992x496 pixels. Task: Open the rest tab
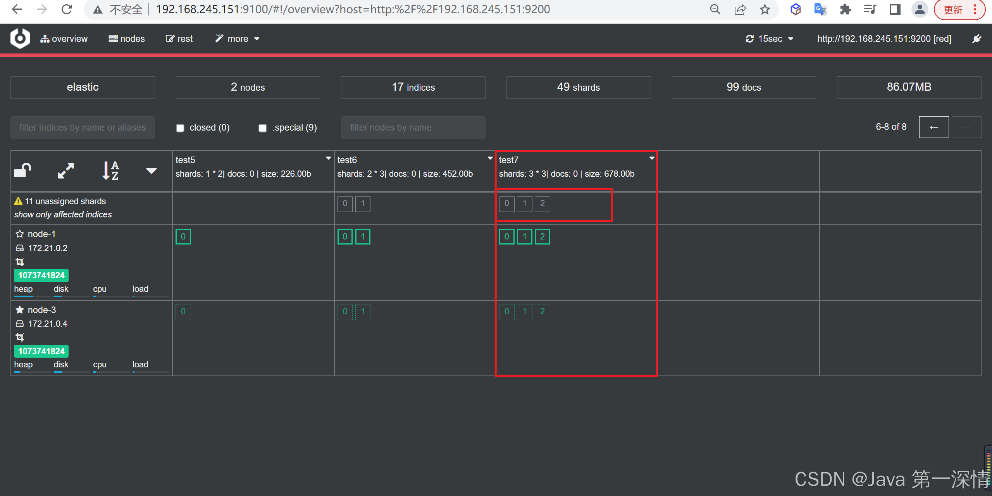coord(179,39)
